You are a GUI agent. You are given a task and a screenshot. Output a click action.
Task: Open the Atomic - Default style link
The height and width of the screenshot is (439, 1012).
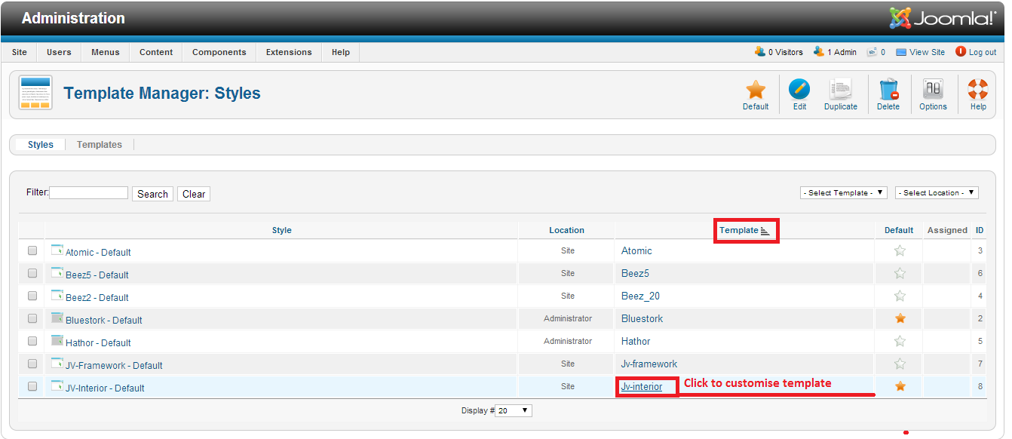click(98, 252)
